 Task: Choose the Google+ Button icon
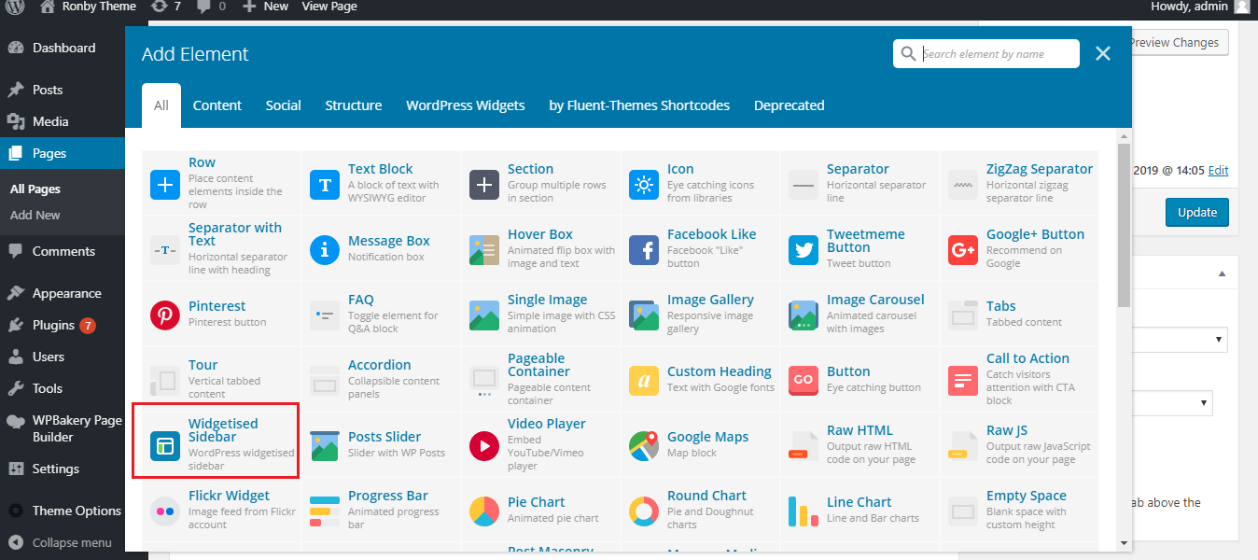tap(963, 250)
